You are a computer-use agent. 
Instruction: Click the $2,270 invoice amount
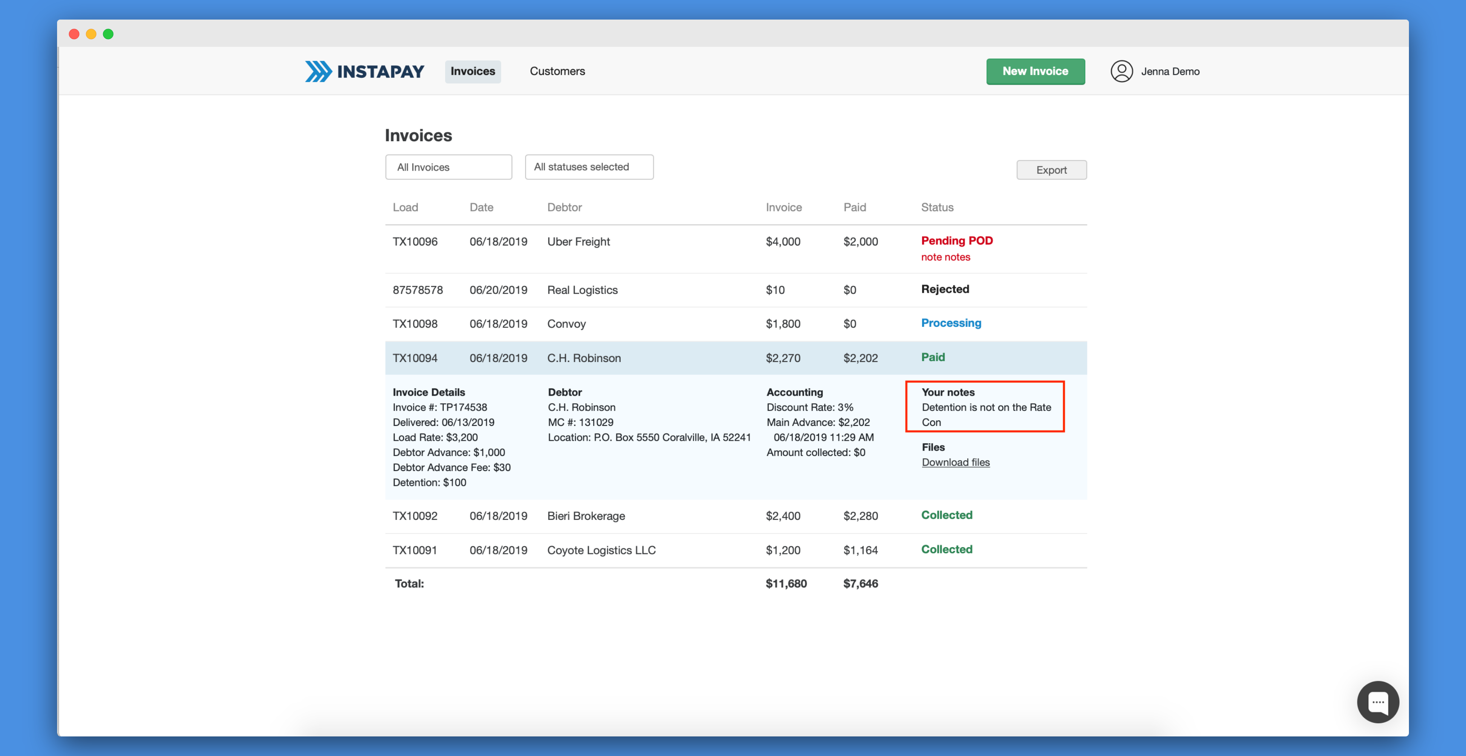click(782, 358)
